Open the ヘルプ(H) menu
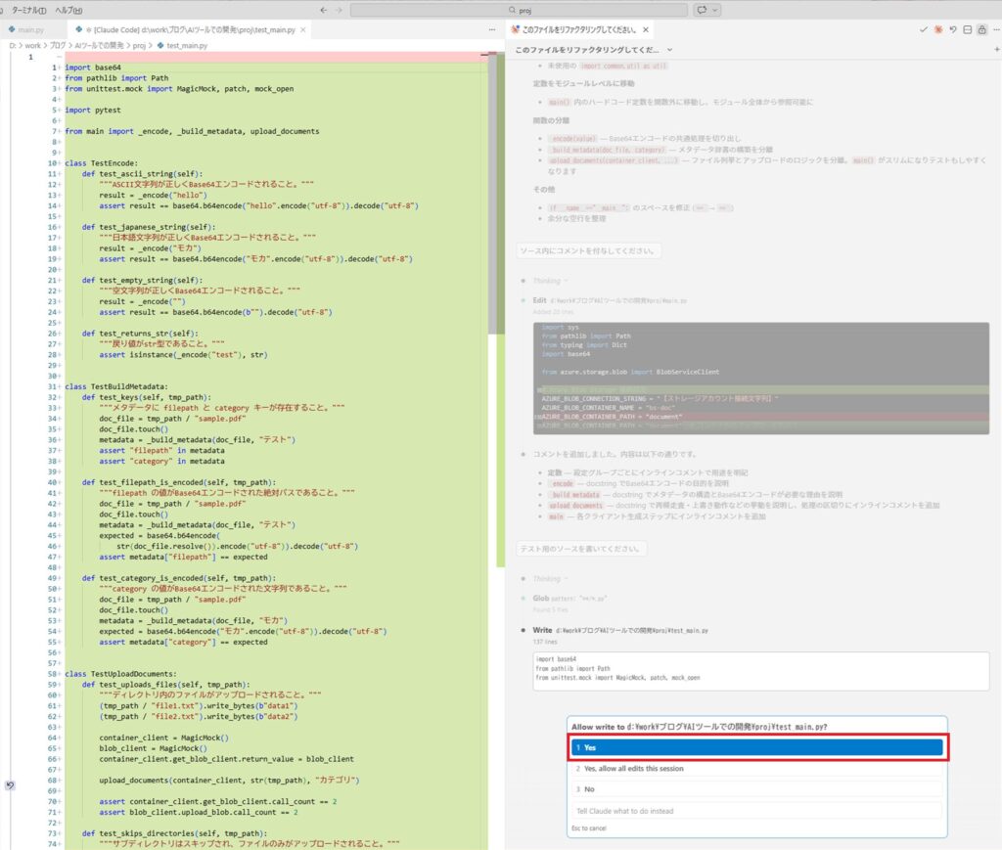The image size is (1002, 850). (x=68, y=10)
